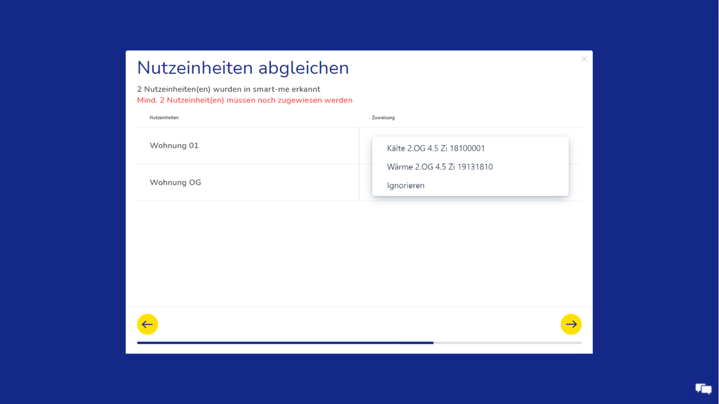This screenshot has height=404, width=719.
Task: Click the filled part of the progress bar
Action: (285, 343)
